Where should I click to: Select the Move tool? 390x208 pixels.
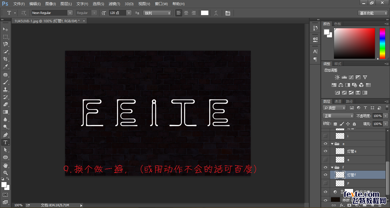5,29
